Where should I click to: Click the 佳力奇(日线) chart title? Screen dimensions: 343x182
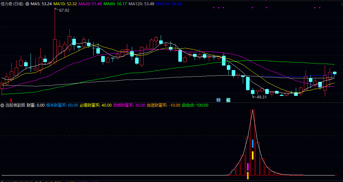point(12,4)
